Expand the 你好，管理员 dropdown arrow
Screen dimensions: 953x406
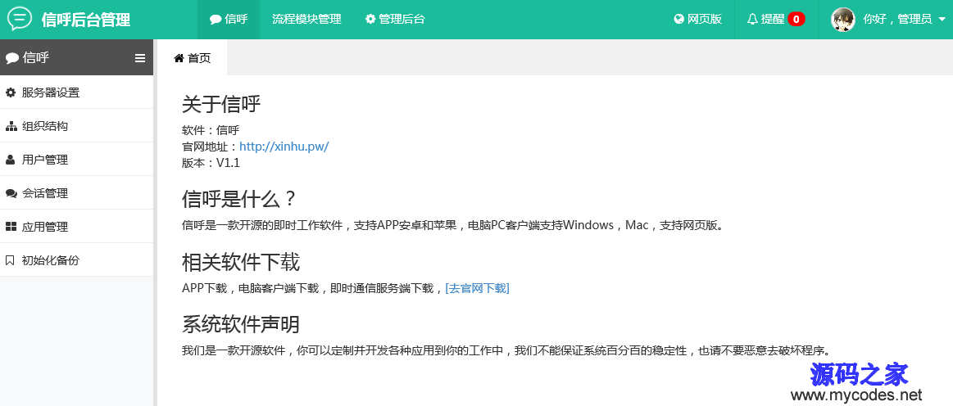(942, 20)
